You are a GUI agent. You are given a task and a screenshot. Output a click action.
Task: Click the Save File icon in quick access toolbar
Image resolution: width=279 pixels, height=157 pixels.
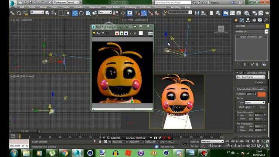(30, 2)
